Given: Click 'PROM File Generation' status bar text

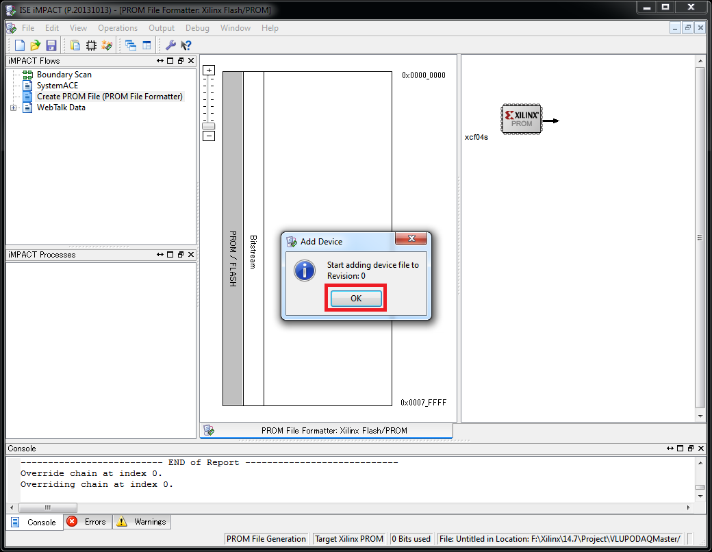Looking at the screenshot, I should pyautogui.click(x=266, y=539).
